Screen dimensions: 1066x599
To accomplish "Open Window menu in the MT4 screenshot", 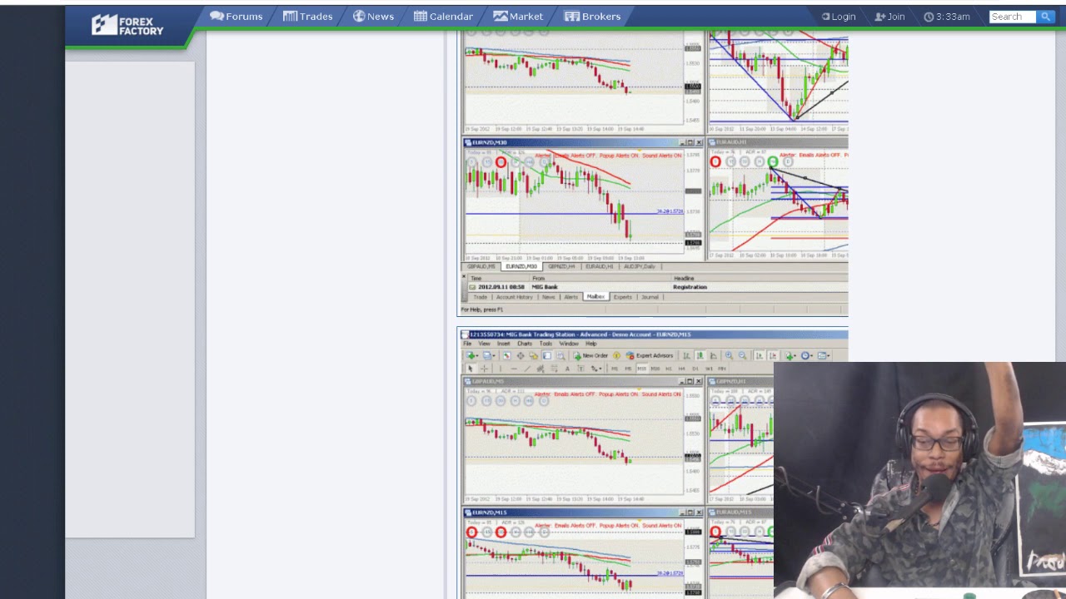I will [569, 344].
